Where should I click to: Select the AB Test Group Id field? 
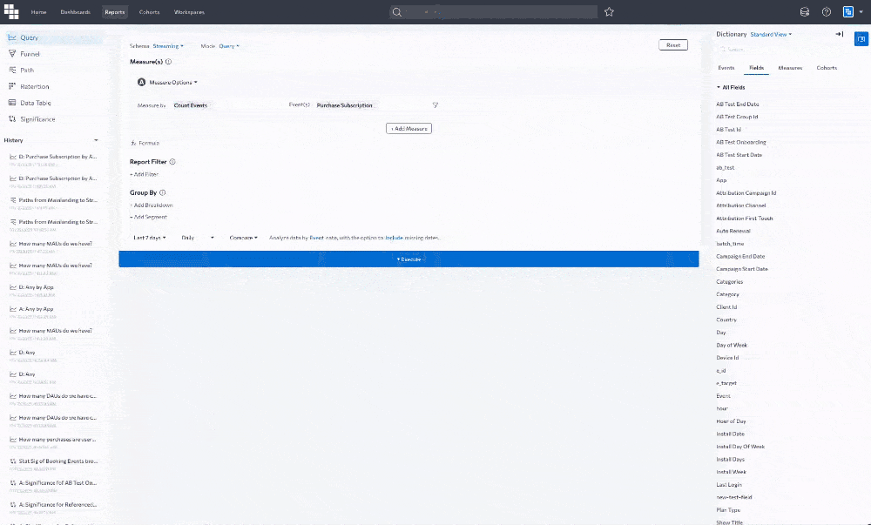(x=737, y=117)
